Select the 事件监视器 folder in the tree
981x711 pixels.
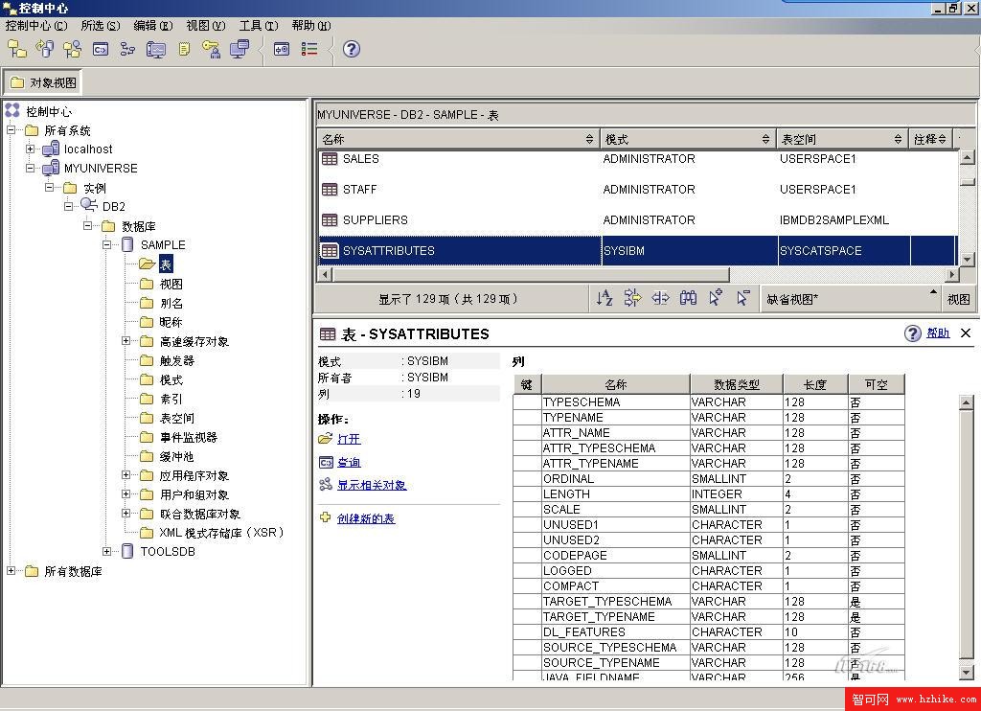click(x=189, y=437)
